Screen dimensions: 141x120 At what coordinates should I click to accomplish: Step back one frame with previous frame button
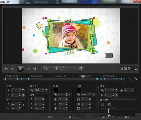tap(13, 69)
